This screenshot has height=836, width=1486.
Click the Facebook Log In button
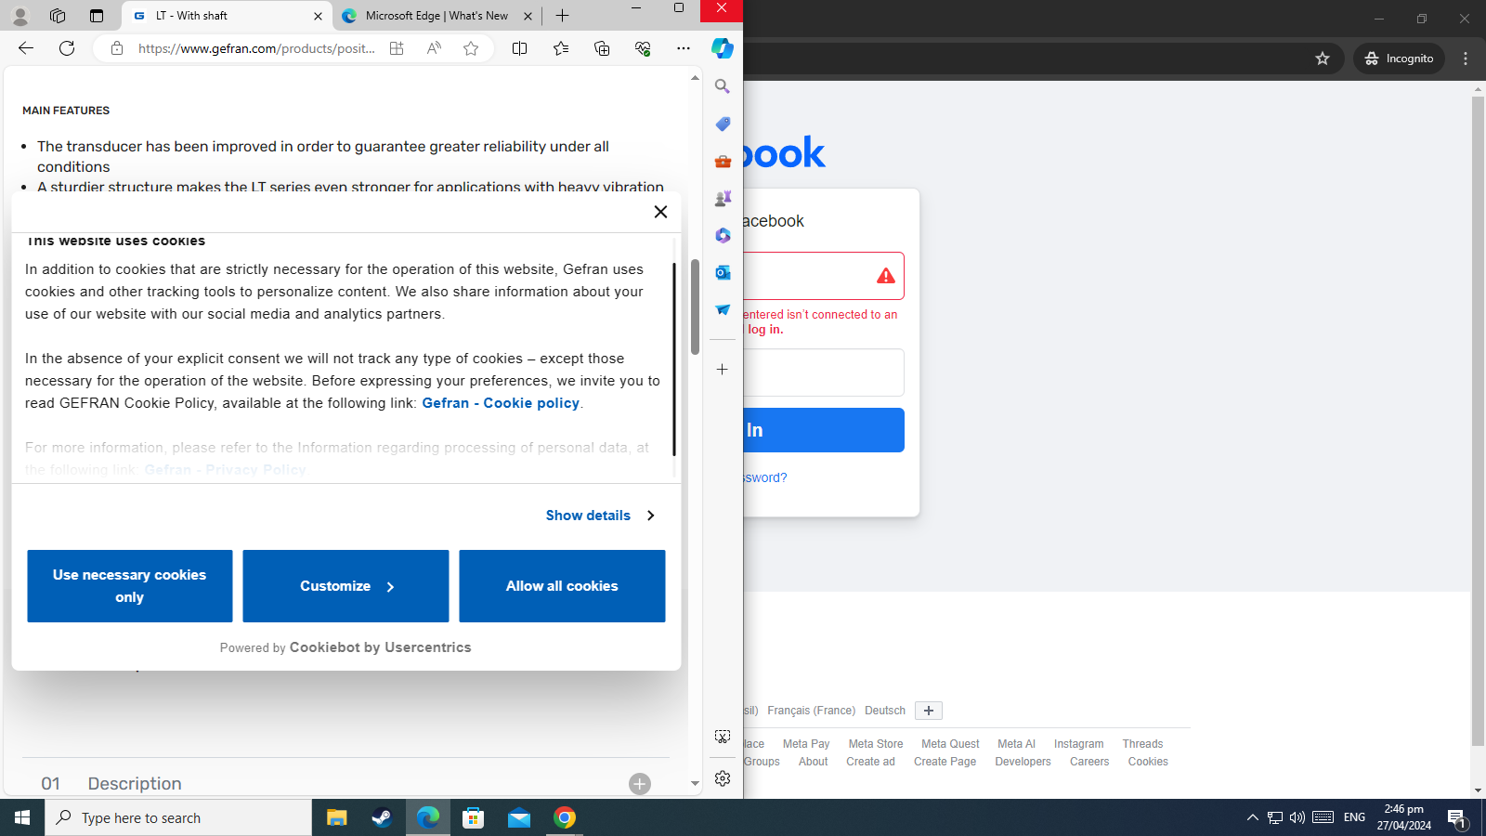[823, 430]
